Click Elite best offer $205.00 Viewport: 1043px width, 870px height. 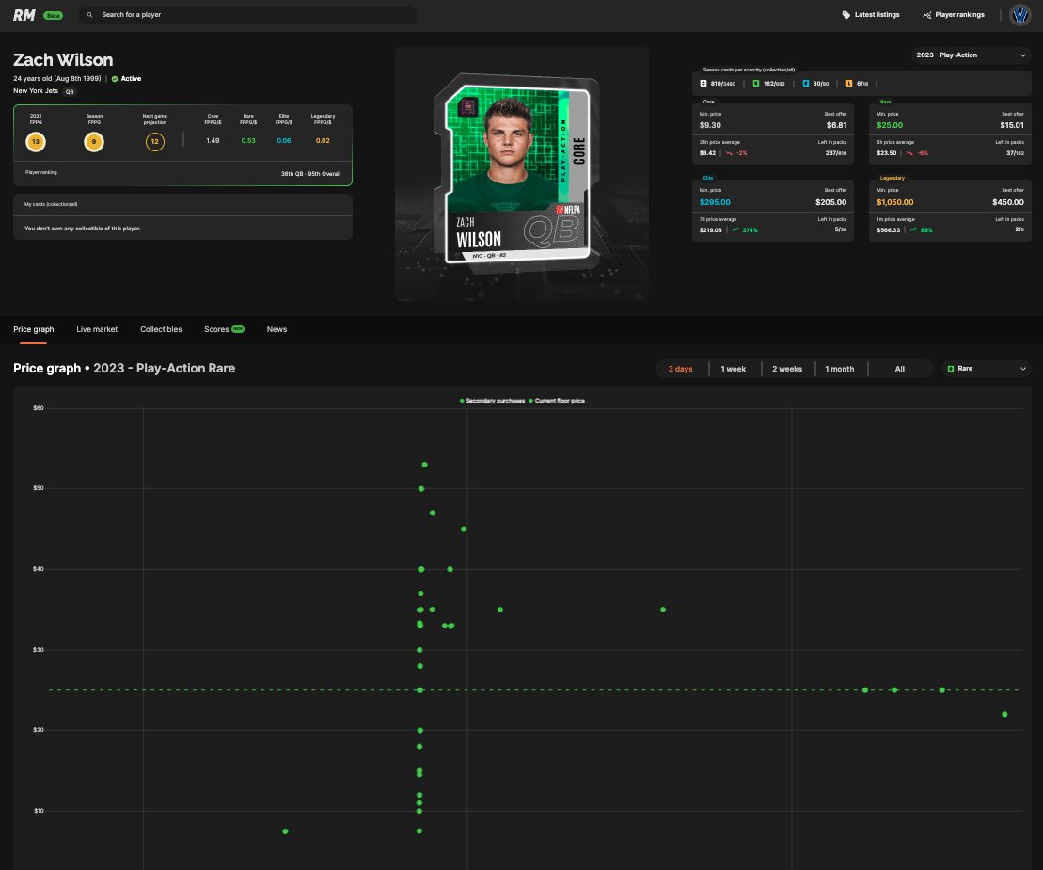(830, 202)
